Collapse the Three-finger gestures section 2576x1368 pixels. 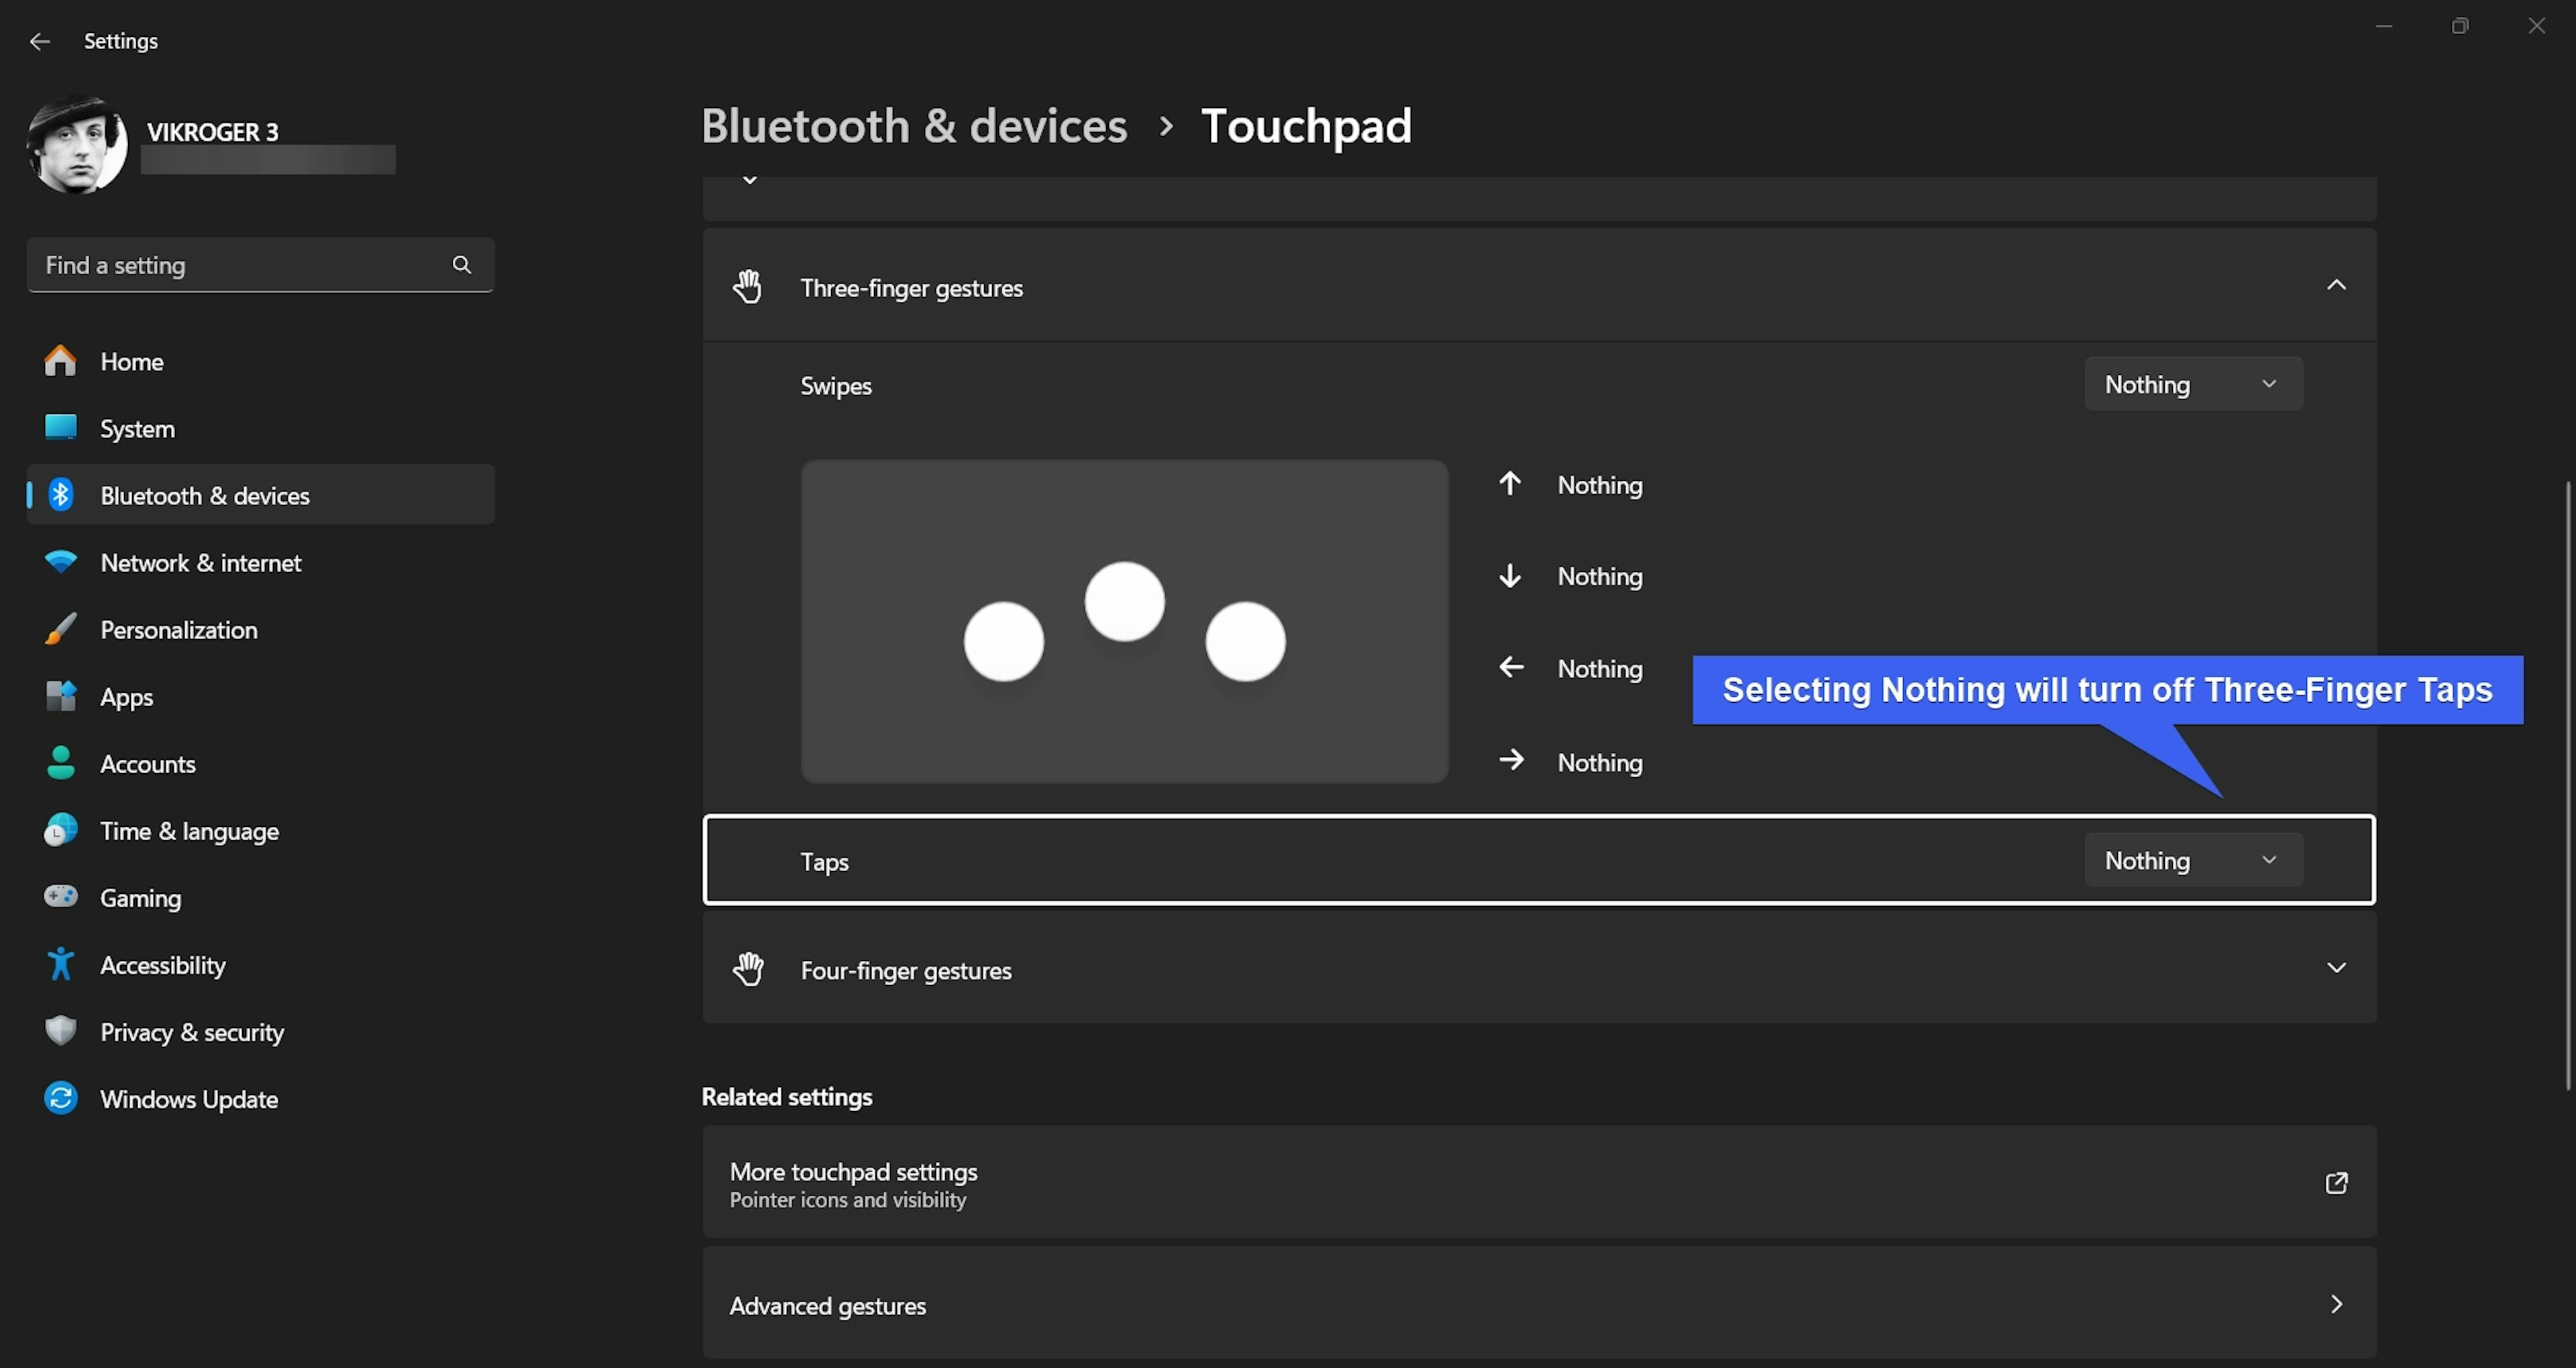(x=2335, y=286)
